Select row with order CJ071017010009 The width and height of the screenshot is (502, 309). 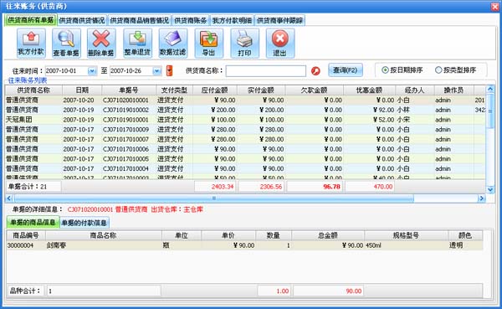click(245, 130)
